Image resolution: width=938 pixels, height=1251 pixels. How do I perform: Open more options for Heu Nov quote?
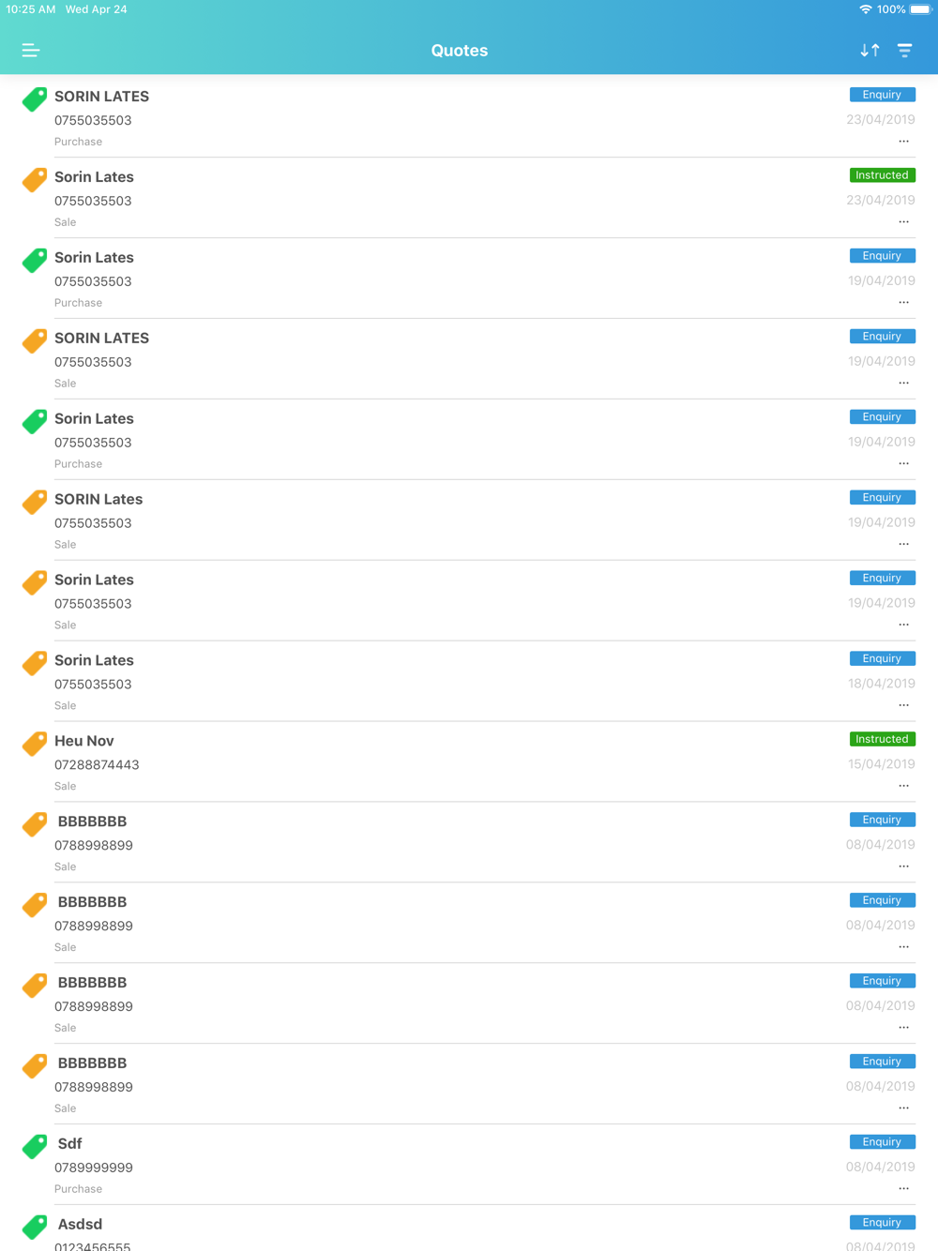(x=903, y=786)
